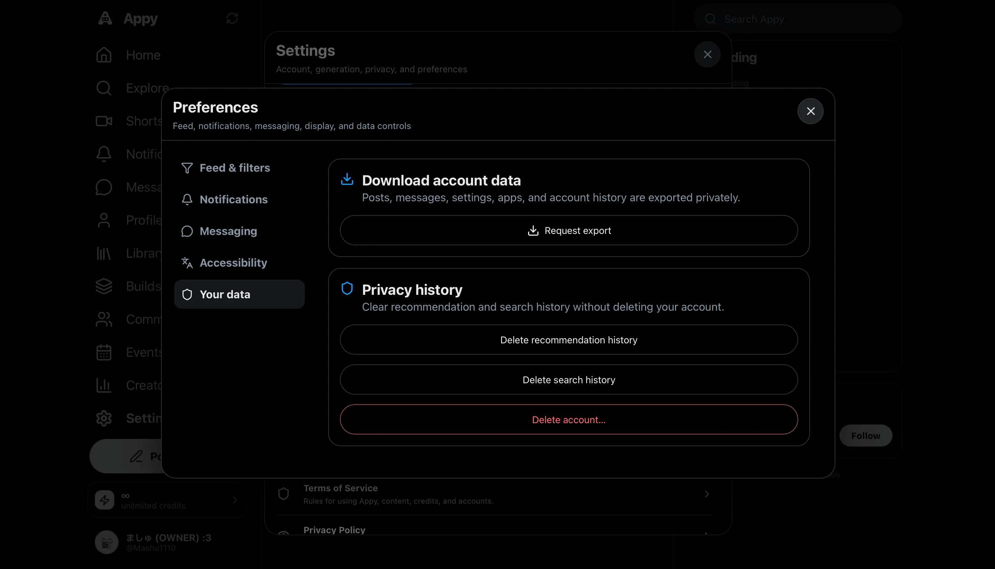Open the Feed & filters preferences tab
Image resolution: width=995 pixels, height=569 pixels.
[239, 168]
